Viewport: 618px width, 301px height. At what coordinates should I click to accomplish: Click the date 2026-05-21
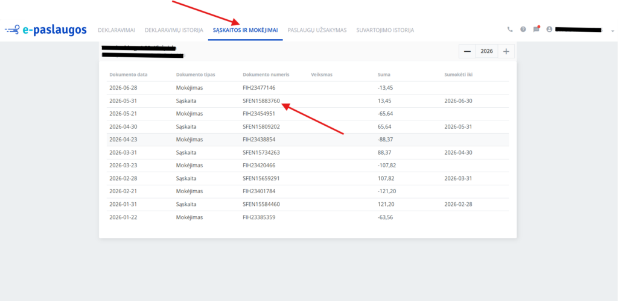point(123,114)
